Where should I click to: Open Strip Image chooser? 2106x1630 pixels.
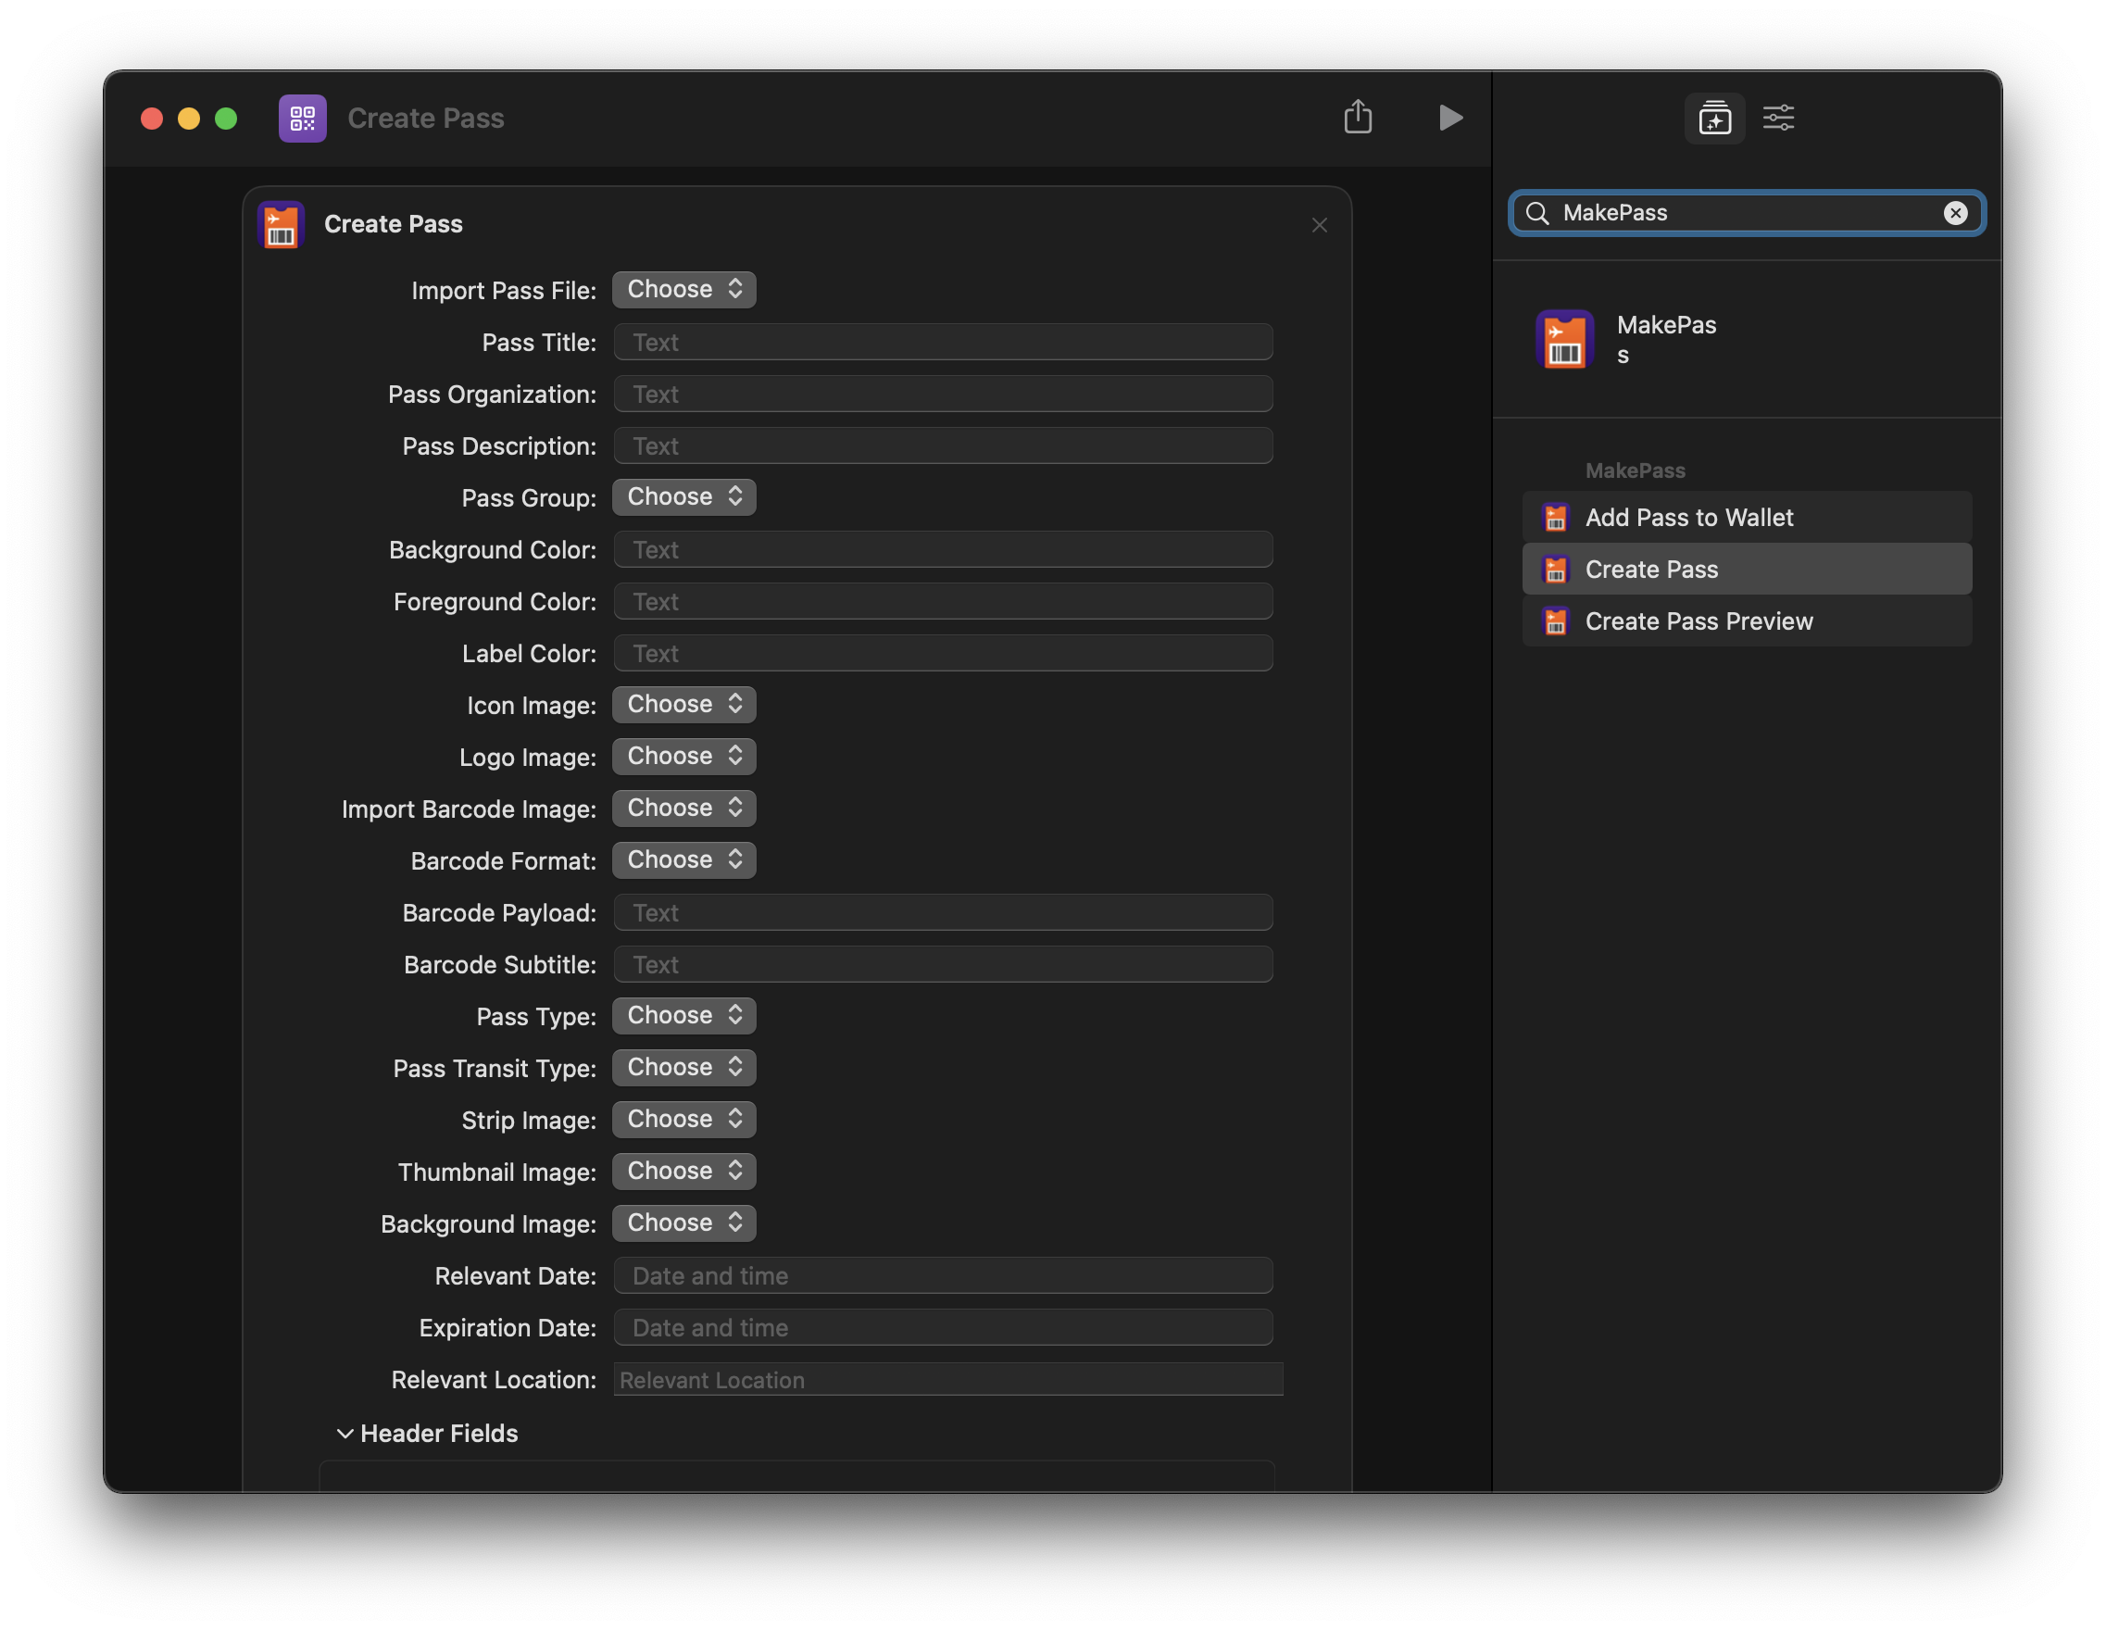pos(683,1120)
